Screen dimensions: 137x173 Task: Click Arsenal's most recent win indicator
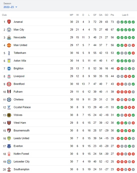pos(133,22)
